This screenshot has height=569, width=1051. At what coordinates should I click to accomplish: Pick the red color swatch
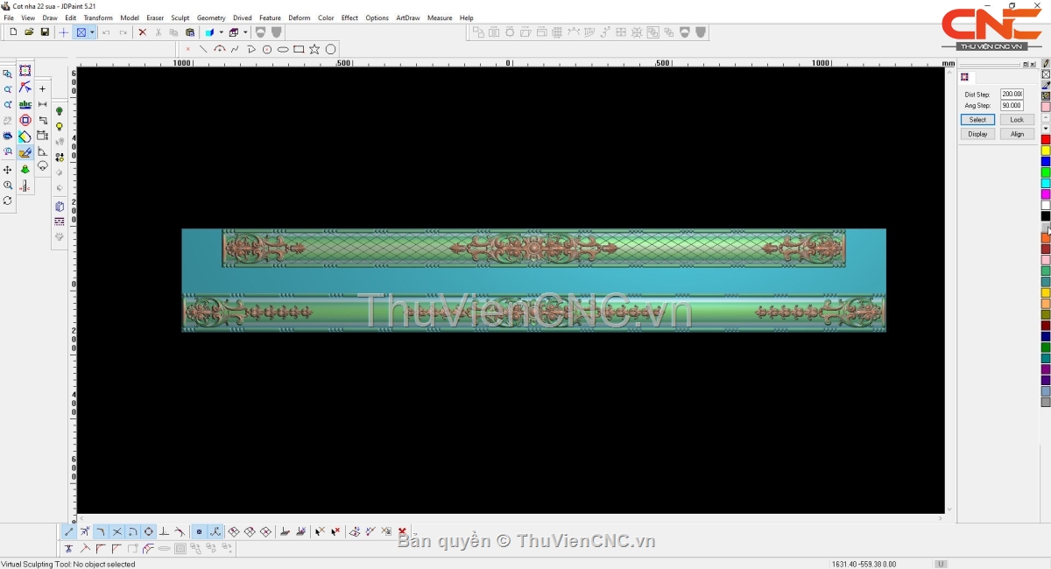coord(1046,140)
